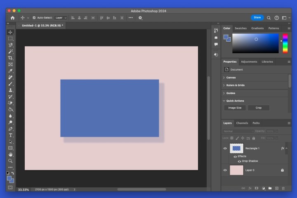Hide Layer 0 visibility eye
297x198 pixels.
click(225, 170)
